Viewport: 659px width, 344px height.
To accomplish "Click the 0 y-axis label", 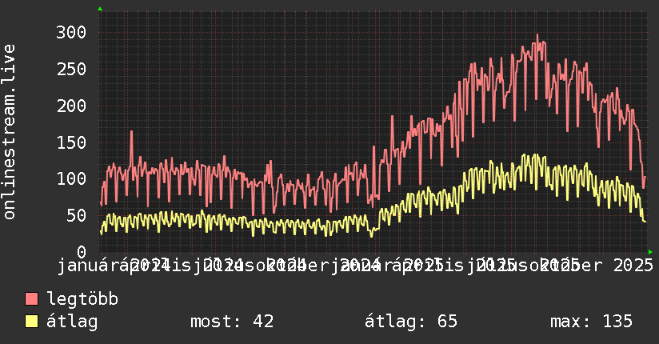I will click(82, 252).
